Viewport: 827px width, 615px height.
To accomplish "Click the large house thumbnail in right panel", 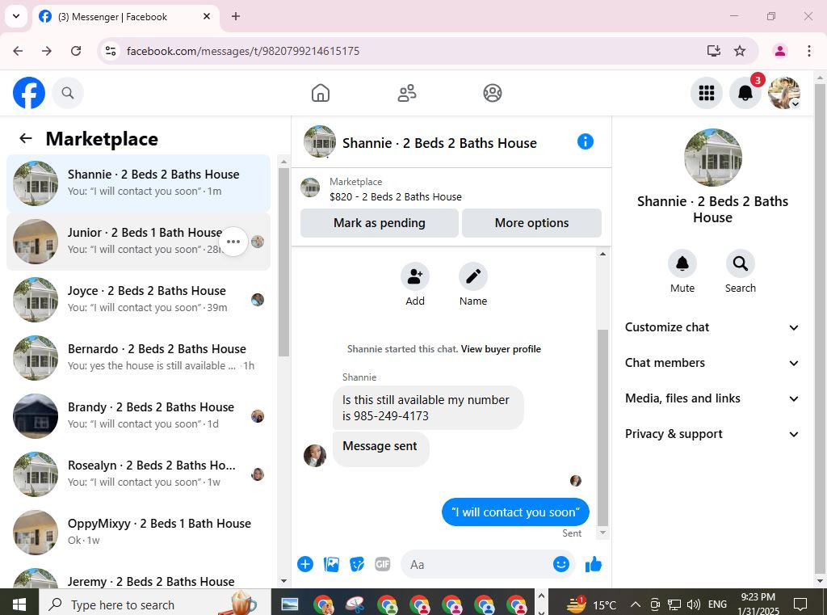I will coord(712,158).
